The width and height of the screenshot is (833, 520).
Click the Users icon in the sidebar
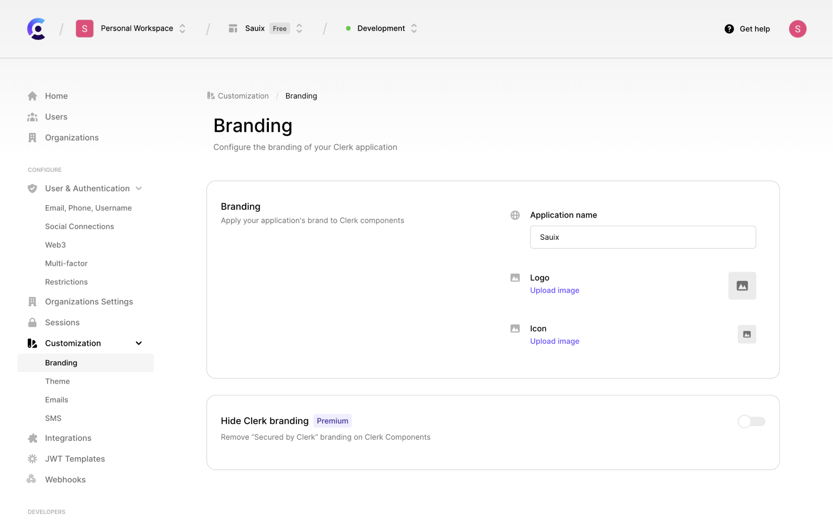[x=32, y=117]
